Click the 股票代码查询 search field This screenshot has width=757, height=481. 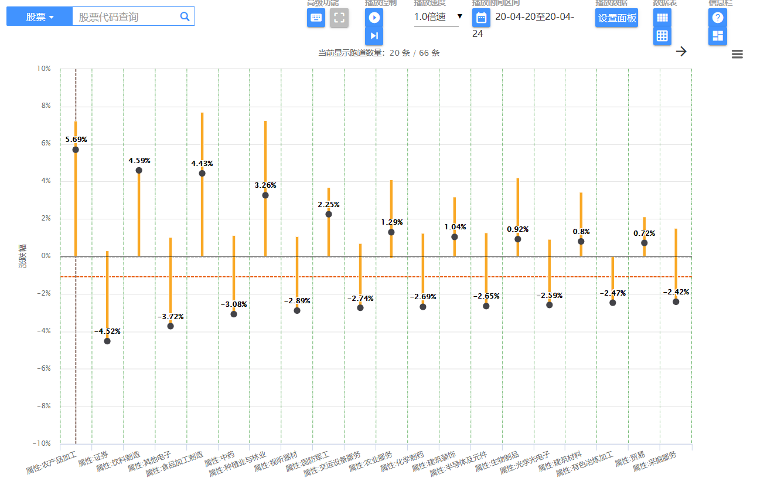point(126,16)
